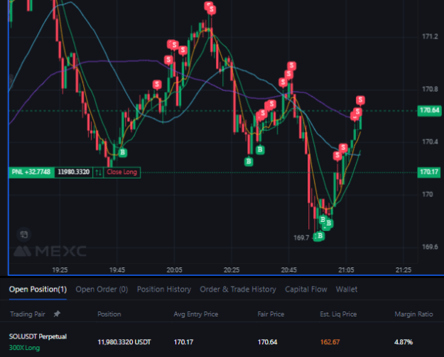Viewport: 444px width, 357px height.
Task: Click the S sell marker at the latest candle top
Action: [x=360, y=100]
